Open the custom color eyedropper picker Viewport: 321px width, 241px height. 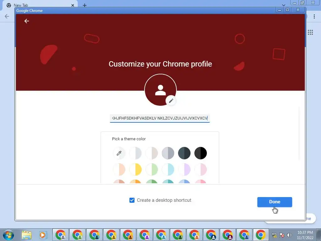tap(119, 153)
